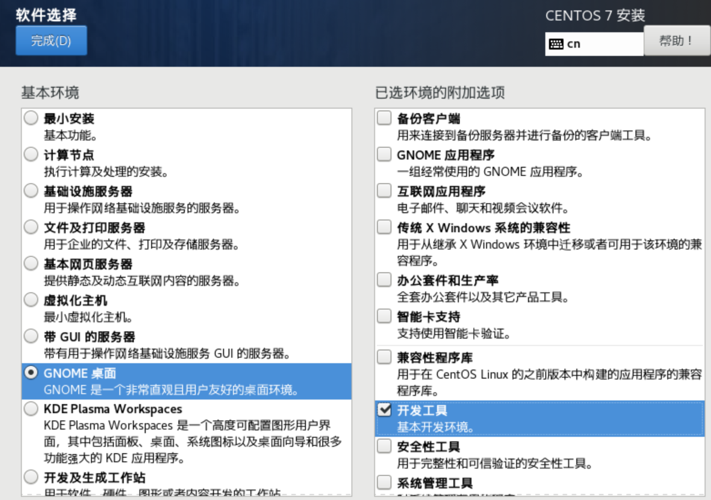Click the 文件及打印服务器 label text

point(94,228)
